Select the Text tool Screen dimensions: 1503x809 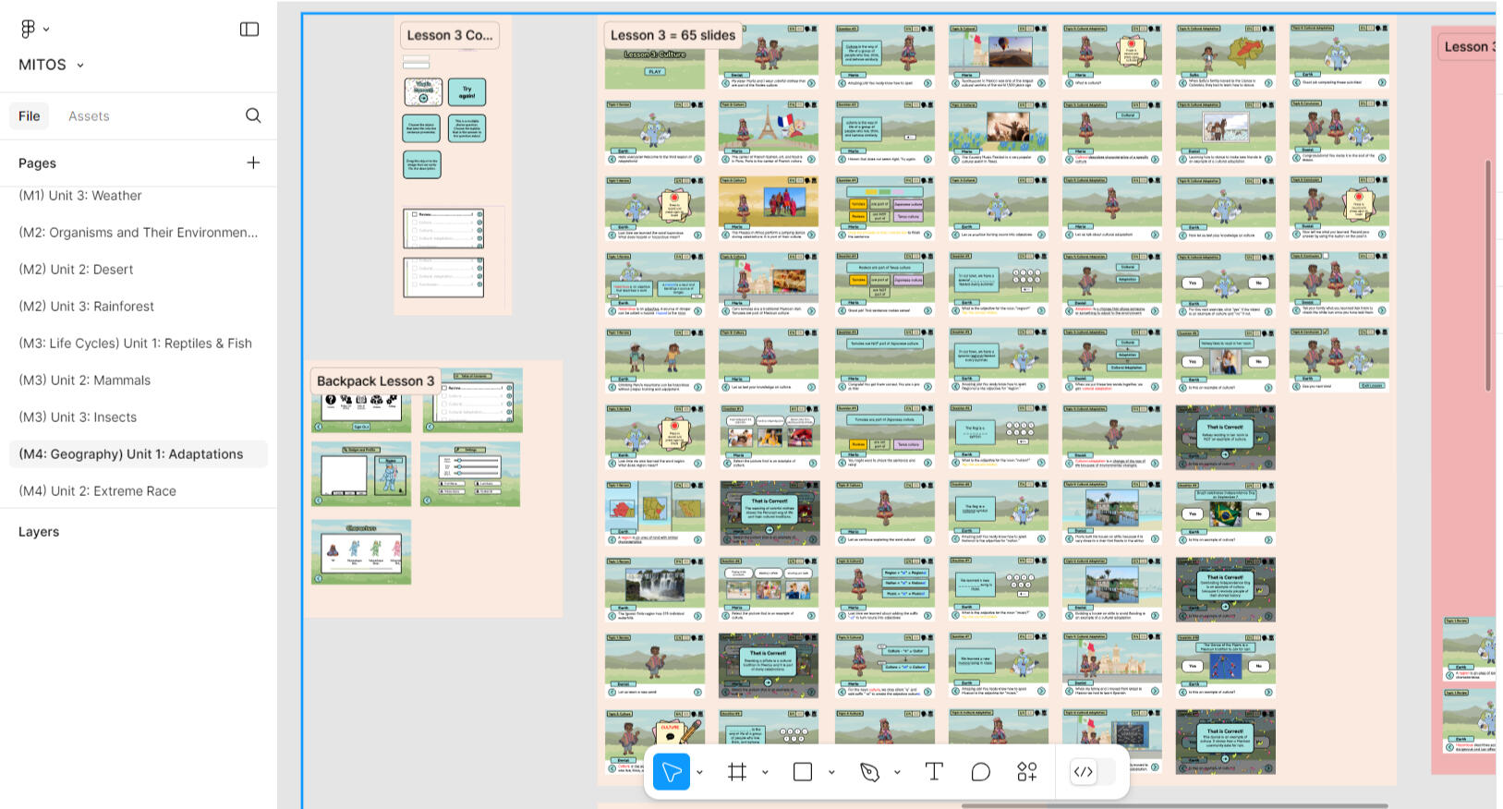pyautogui.click(x=934, y=772)
